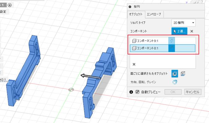Screen dimensions: 209x123
Task: Toggle the 自動プレビュー checkbox
Action: point(137,92)
